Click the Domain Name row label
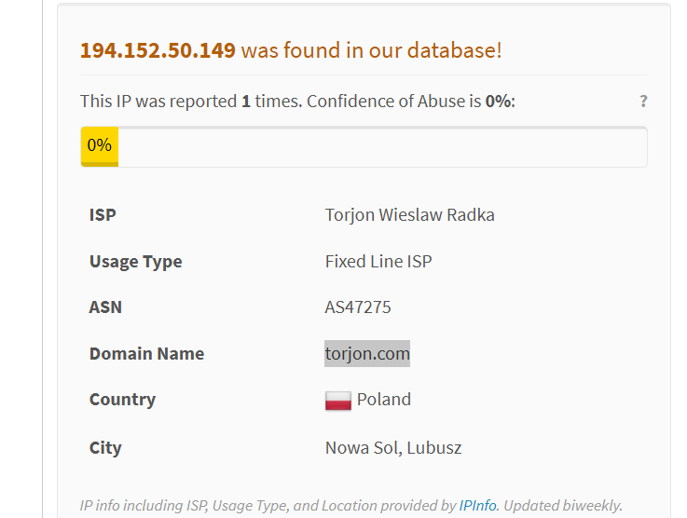 (146, 354)
